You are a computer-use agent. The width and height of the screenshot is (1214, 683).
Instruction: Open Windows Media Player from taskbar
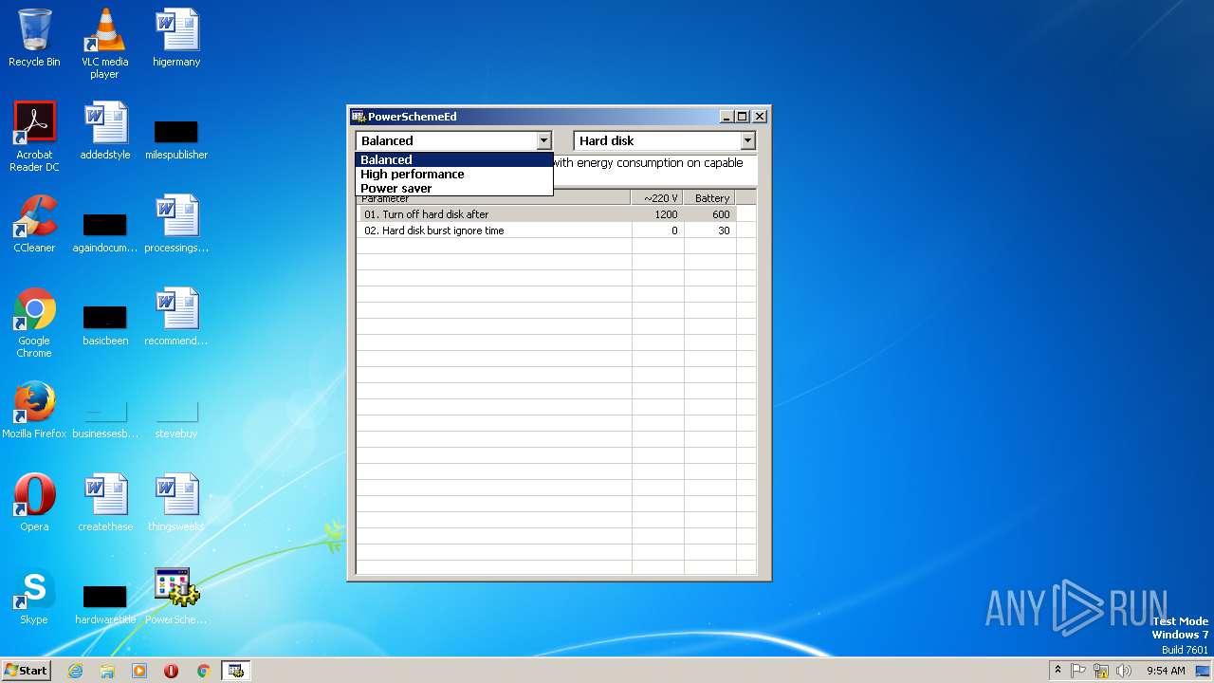pos(139,671)
